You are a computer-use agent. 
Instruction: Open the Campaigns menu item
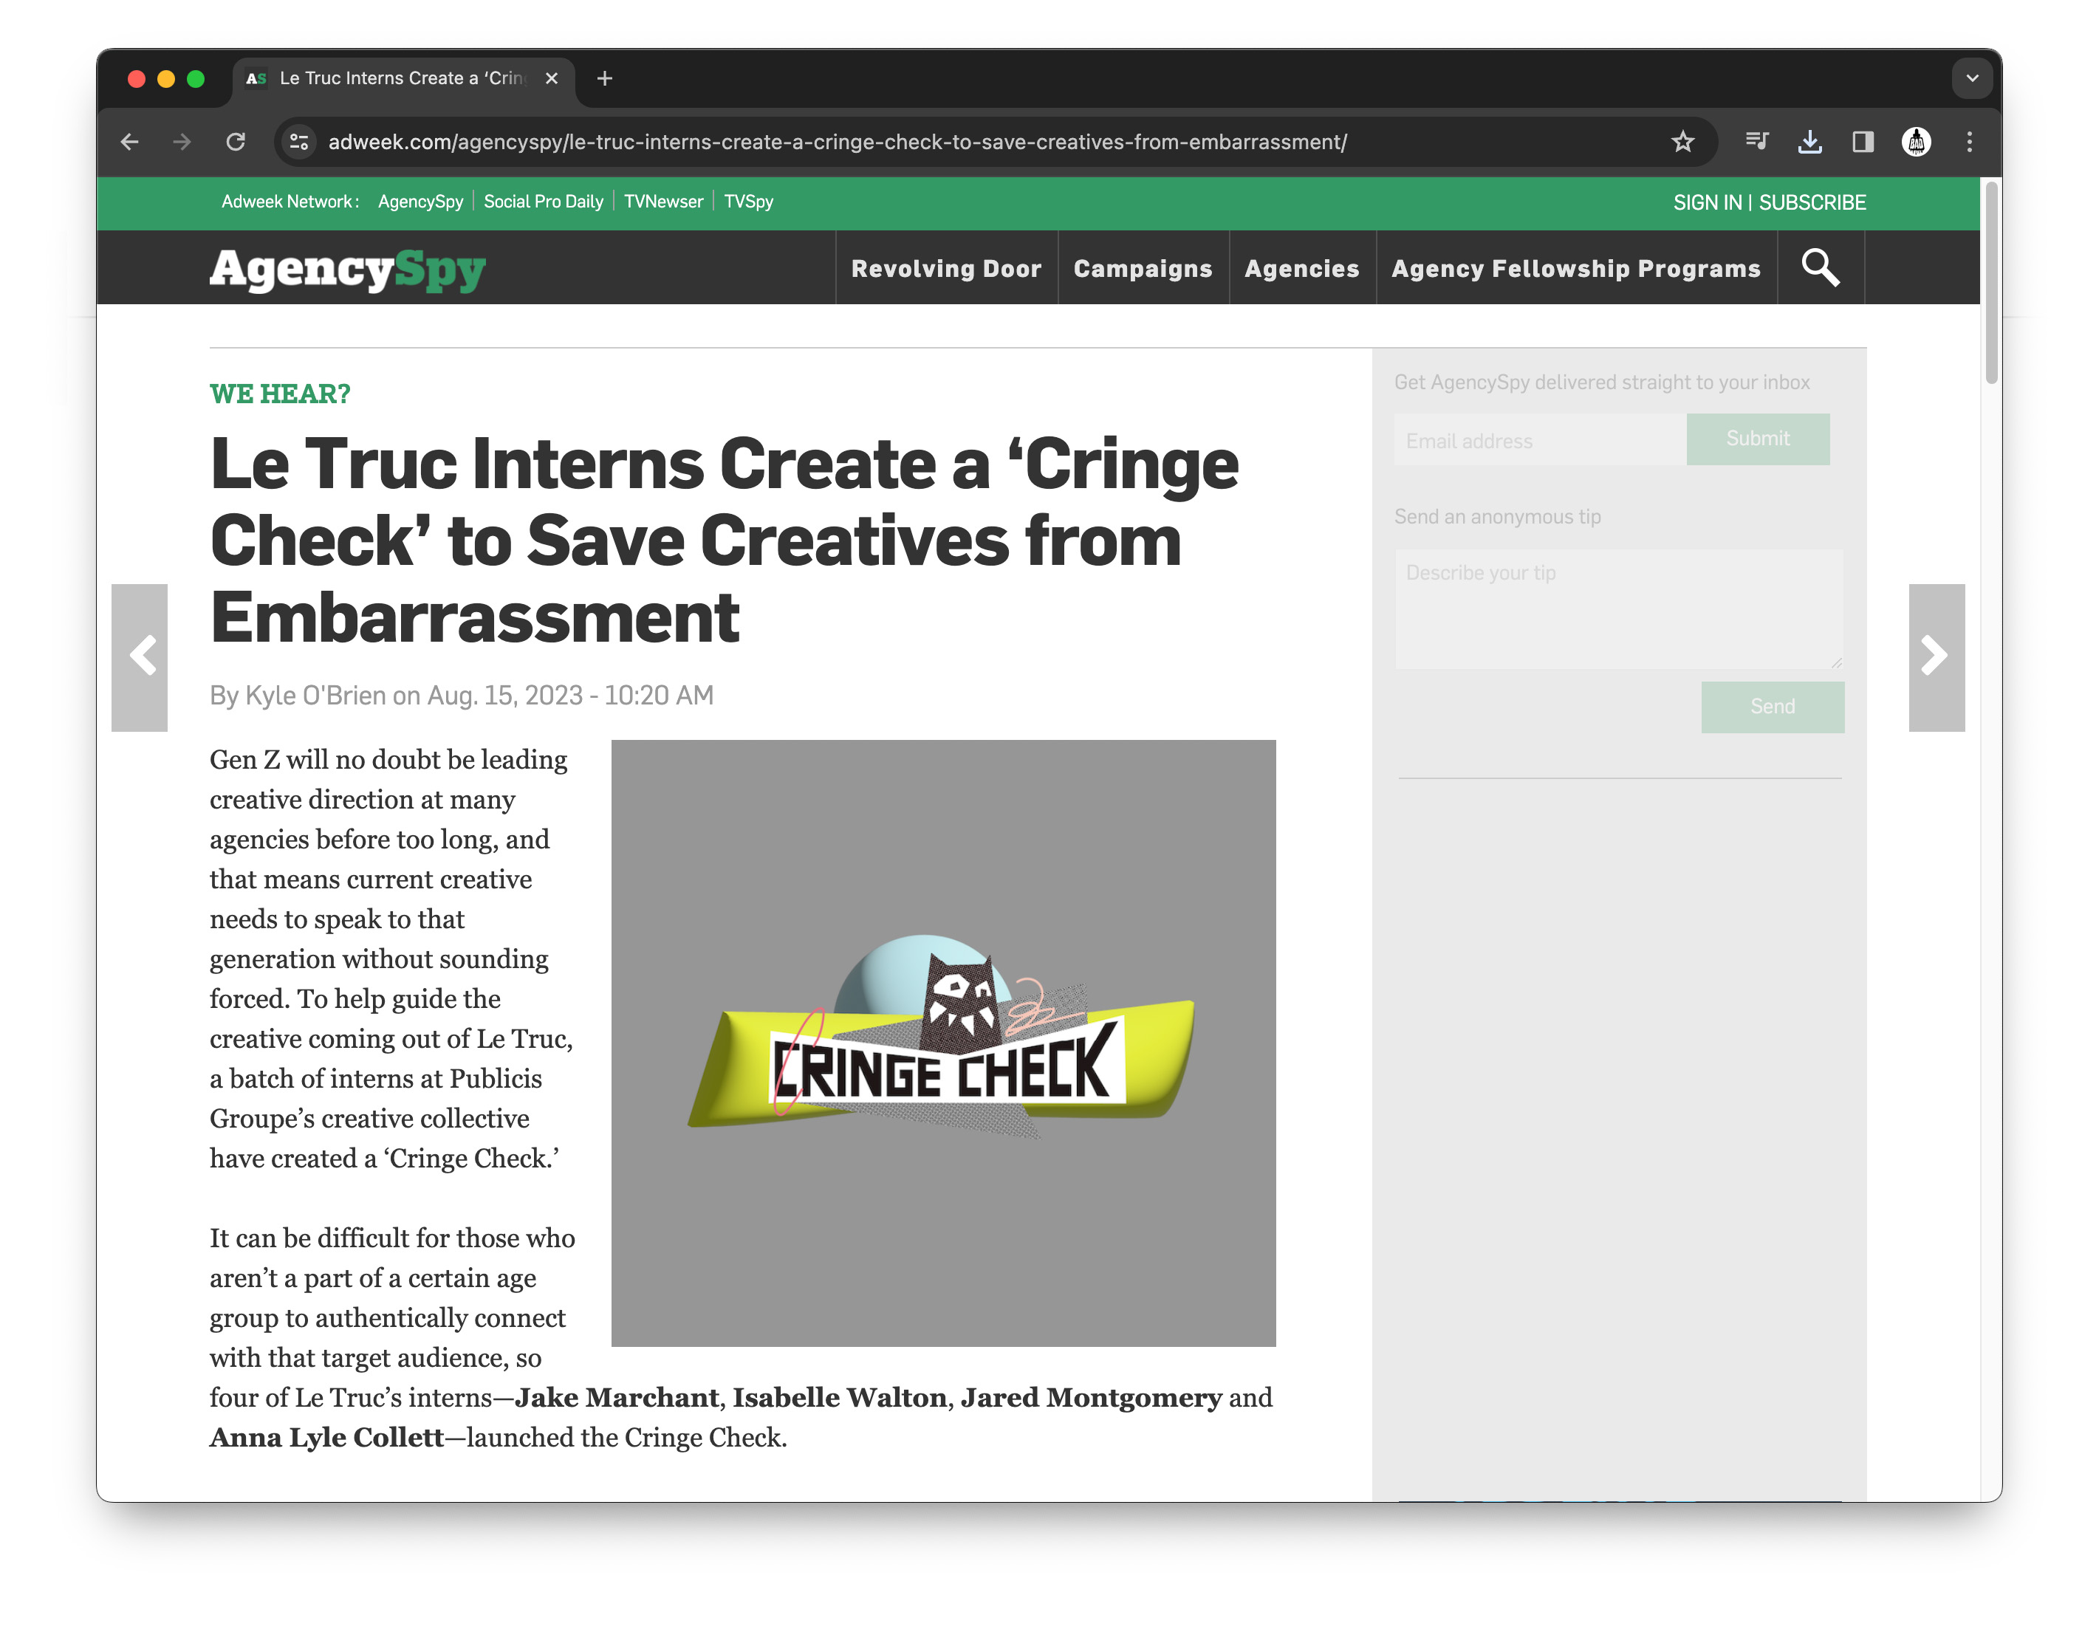point(1143,269)
